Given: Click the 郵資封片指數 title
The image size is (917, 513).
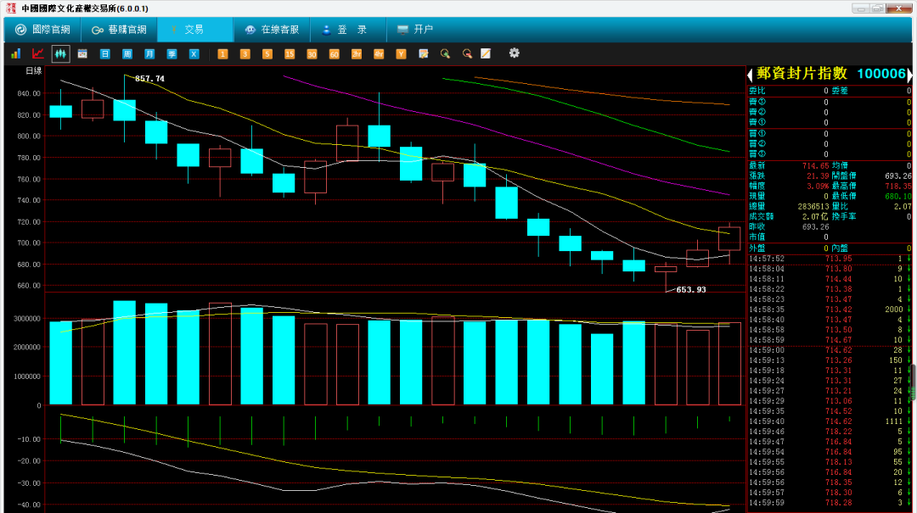Looking at the screenshot, I should coord(802,74).
